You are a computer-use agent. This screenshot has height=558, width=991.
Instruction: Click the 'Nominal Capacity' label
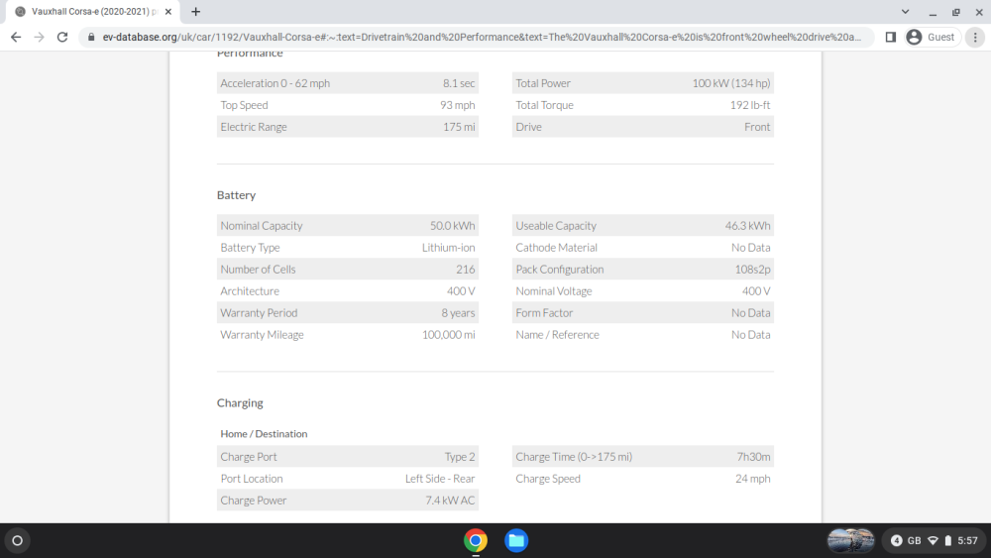point(261,226)
